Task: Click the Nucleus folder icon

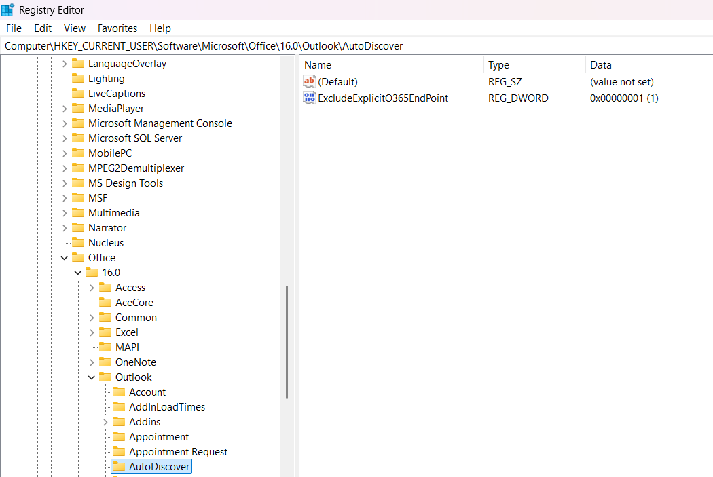Action: (x=78, y=242)
